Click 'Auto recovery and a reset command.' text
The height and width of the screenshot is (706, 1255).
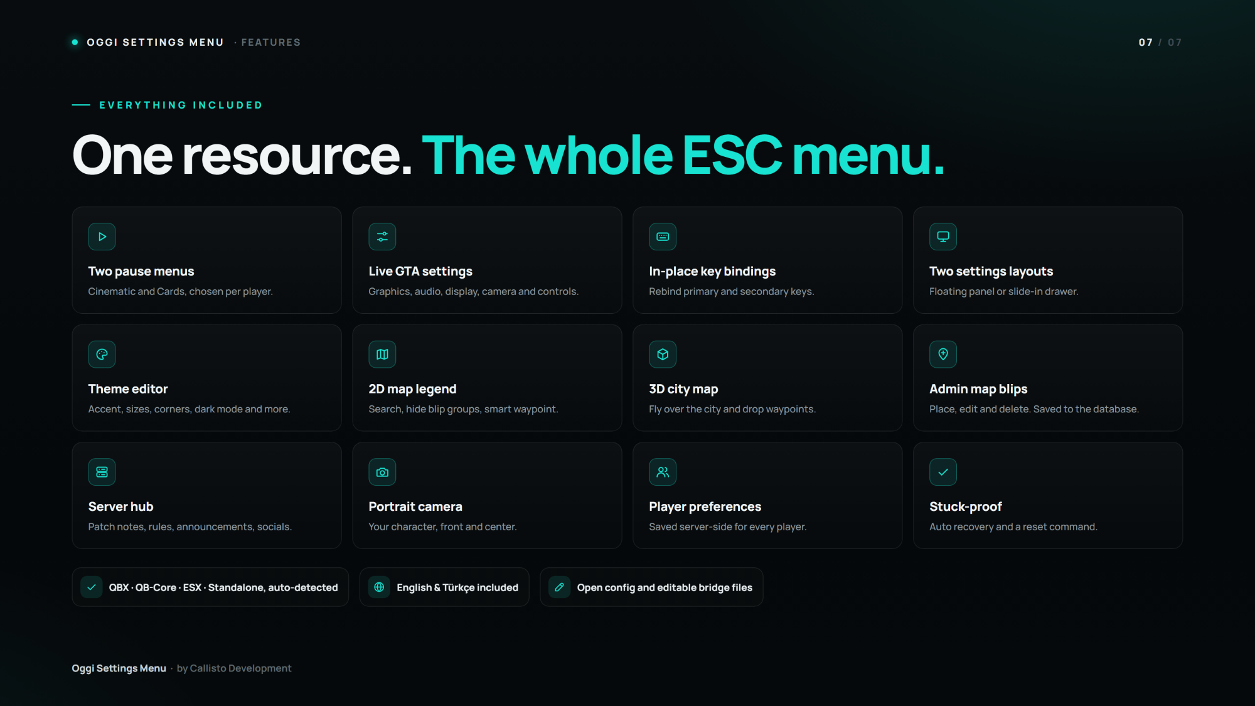coord(1013,527)
